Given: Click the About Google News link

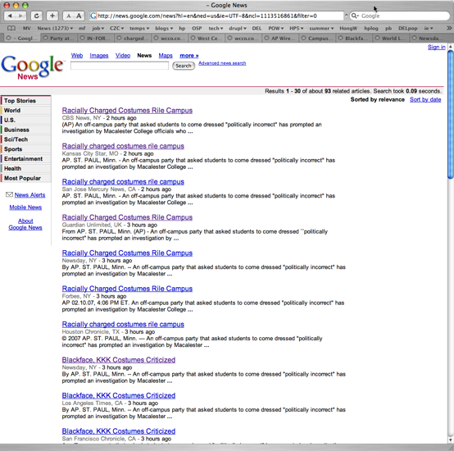Looking at the screenshot, I should click(x=25, y=224).
